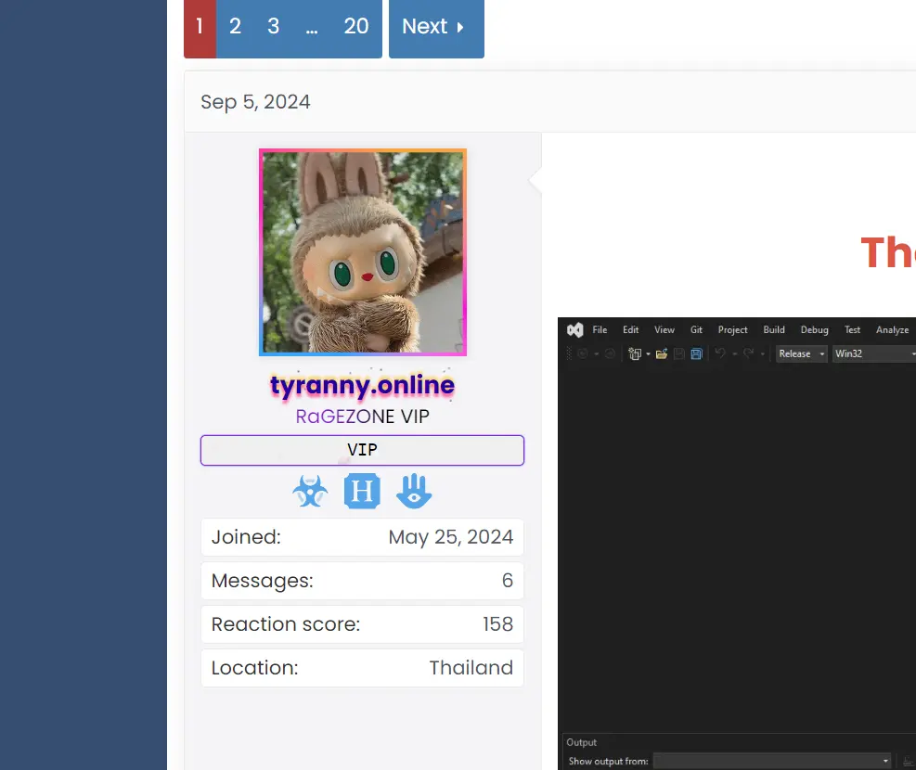The image size is (916, 770).
Task: Select the current page 1 button
Action: tap(200, 26)
